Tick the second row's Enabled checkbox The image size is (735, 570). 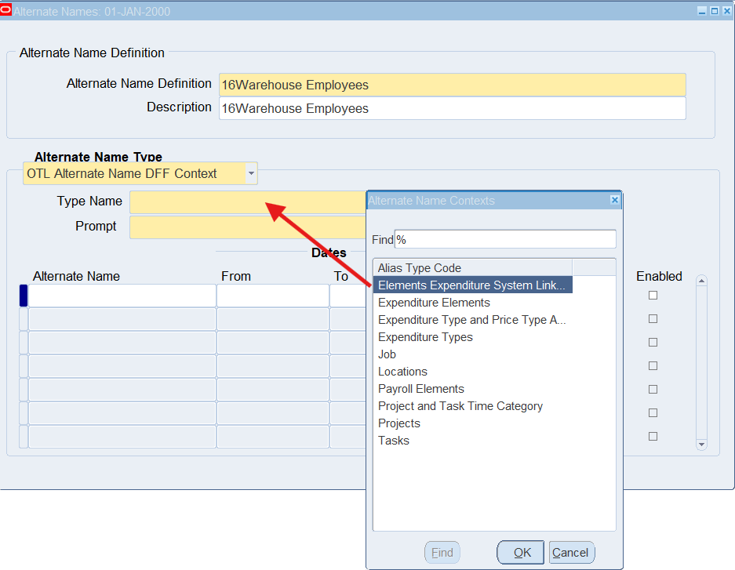(x=653, y=319)
